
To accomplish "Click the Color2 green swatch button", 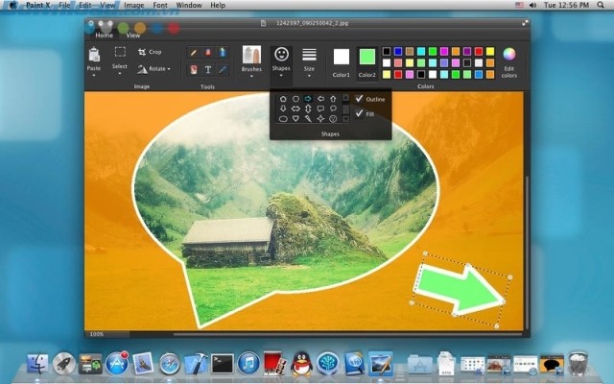I will pos(367,57).
